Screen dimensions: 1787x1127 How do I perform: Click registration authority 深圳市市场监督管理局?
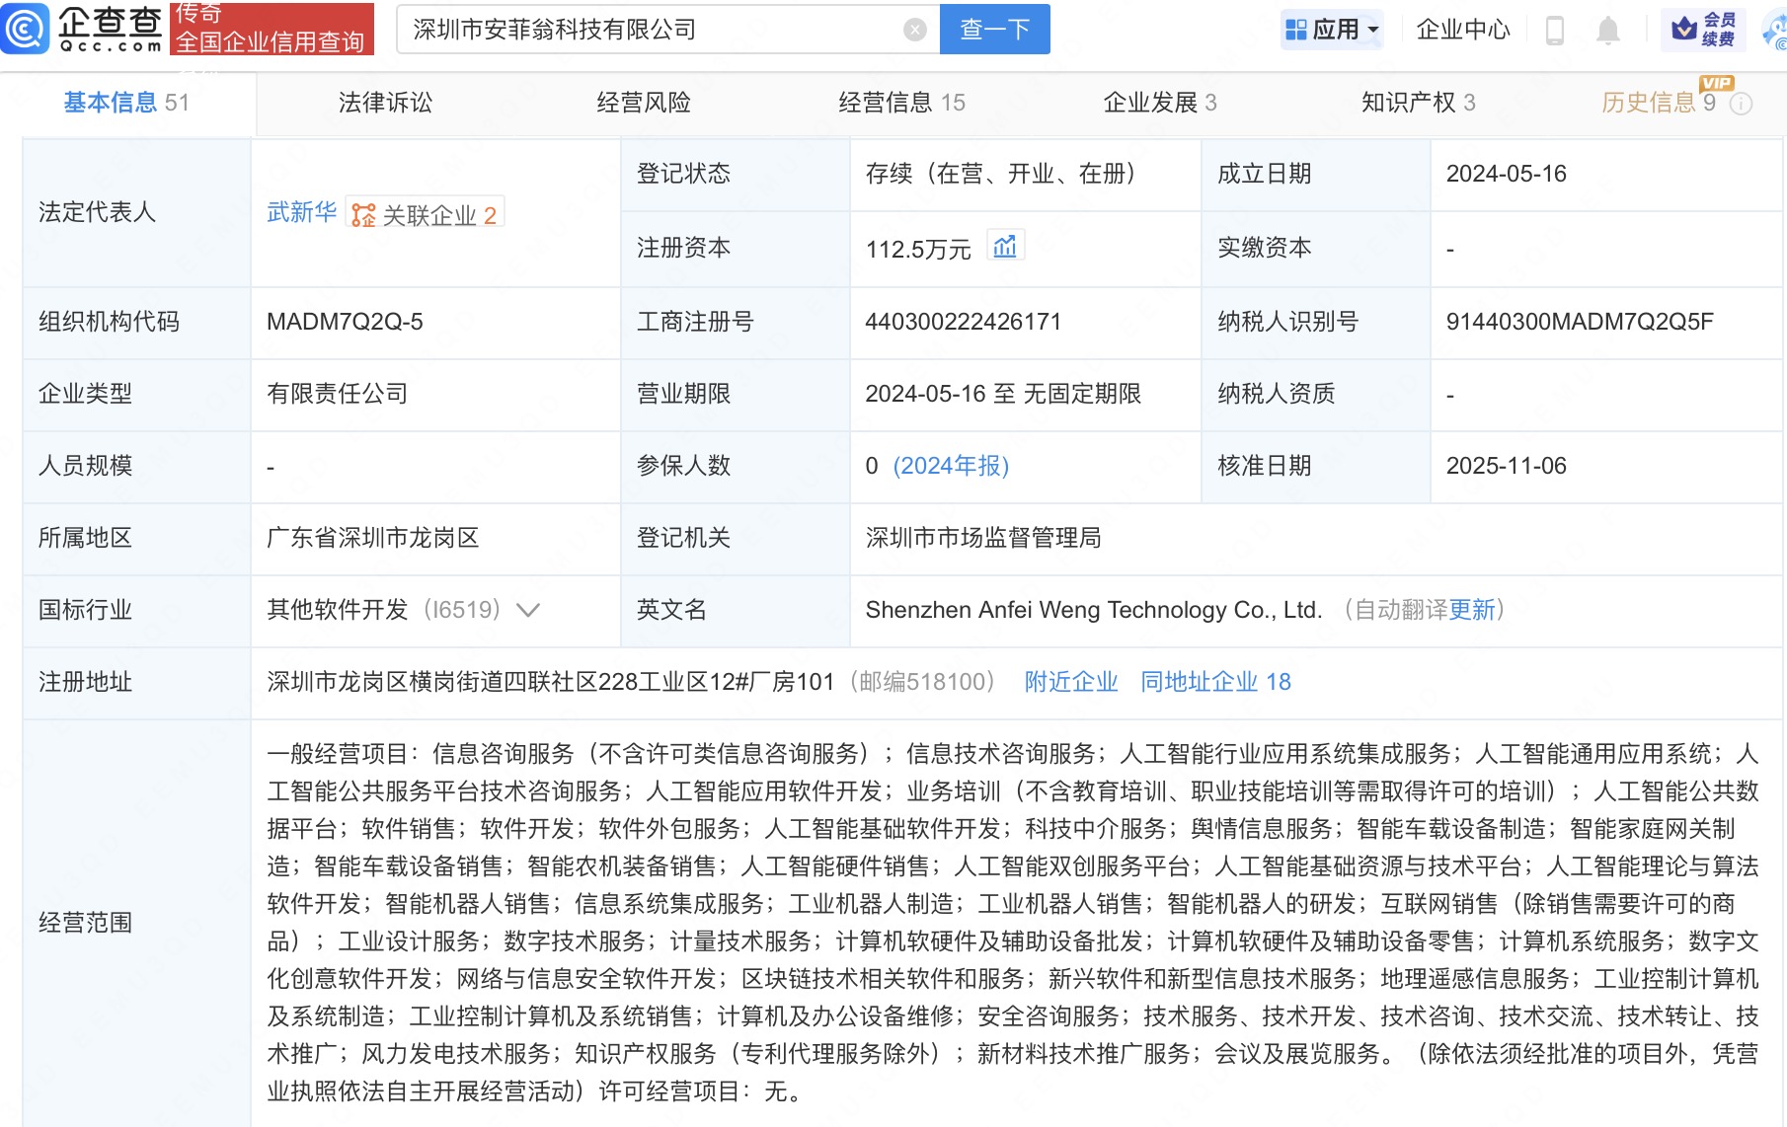coord(983,538)
